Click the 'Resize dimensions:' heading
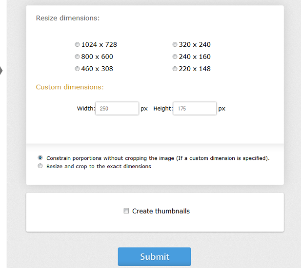The width and height of the screenshot is (301, 268). (67, 18)
